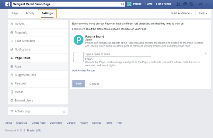Image resolution: width=213 pixels, height=138 pixels.
Task: Open friend requests icon in top bar
Action: (178, 4)
